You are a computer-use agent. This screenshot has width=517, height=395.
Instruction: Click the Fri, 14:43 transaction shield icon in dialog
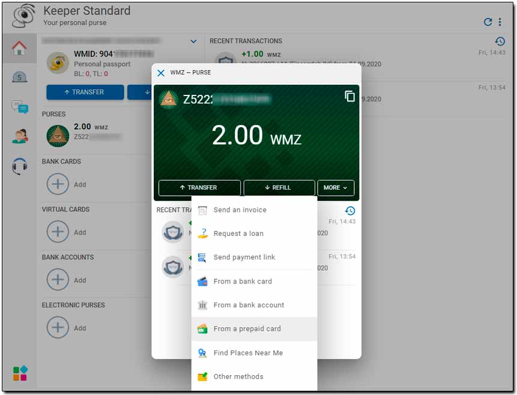[173, 232]
